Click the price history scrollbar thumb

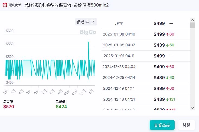pos(193,25)
